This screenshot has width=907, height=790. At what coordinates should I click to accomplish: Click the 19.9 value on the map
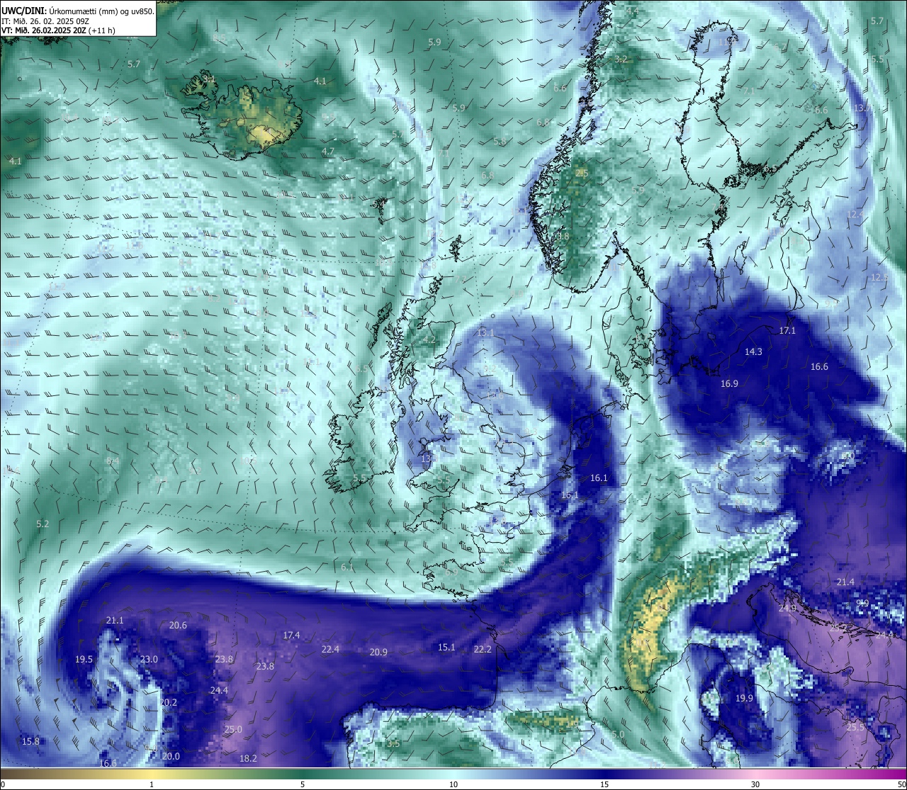tap(744, 699)
